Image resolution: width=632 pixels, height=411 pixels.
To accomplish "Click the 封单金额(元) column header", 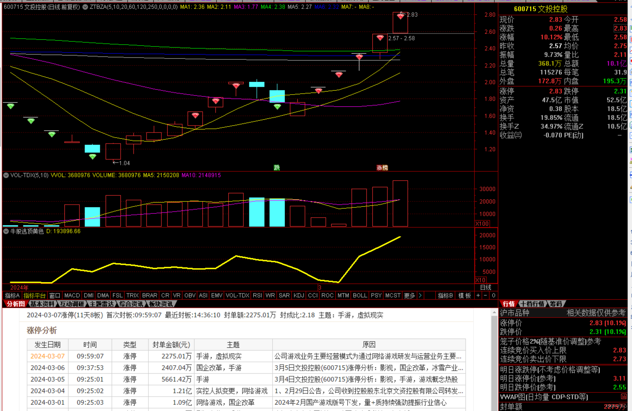I will tap(171, 345).
